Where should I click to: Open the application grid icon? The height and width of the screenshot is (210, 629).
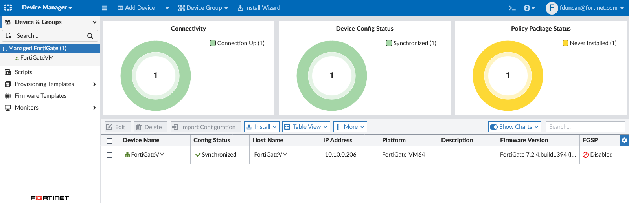(8, 7)
